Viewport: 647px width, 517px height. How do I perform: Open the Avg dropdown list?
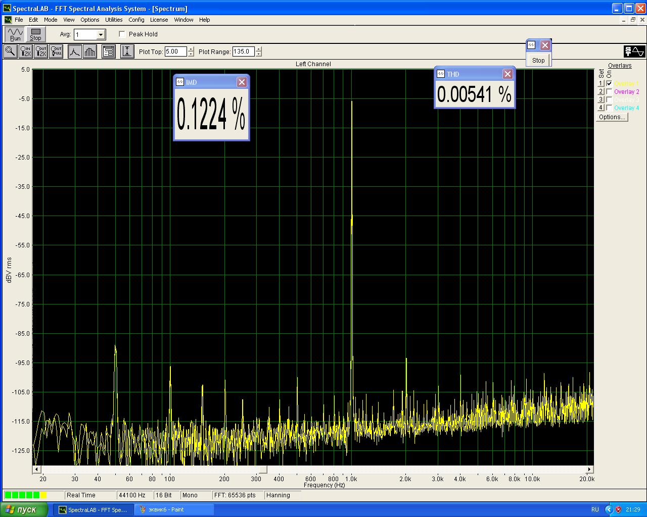[x=101, y=35]
